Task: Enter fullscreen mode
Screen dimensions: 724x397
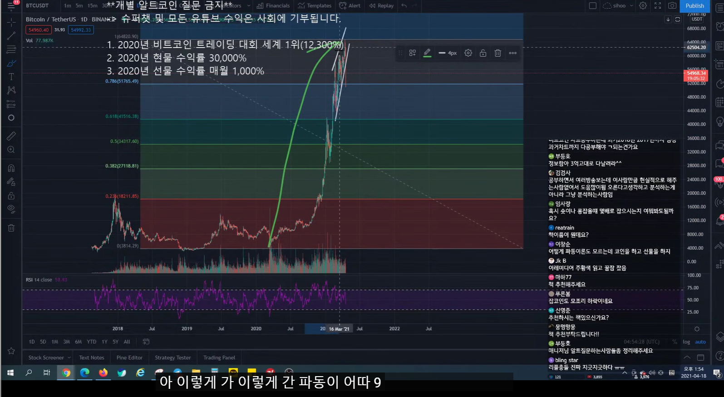Action: (x=657, y=6)
